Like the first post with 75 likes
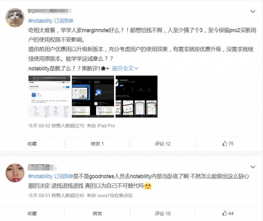The height and width of the screenshot is (221, 263). point(228,144)
